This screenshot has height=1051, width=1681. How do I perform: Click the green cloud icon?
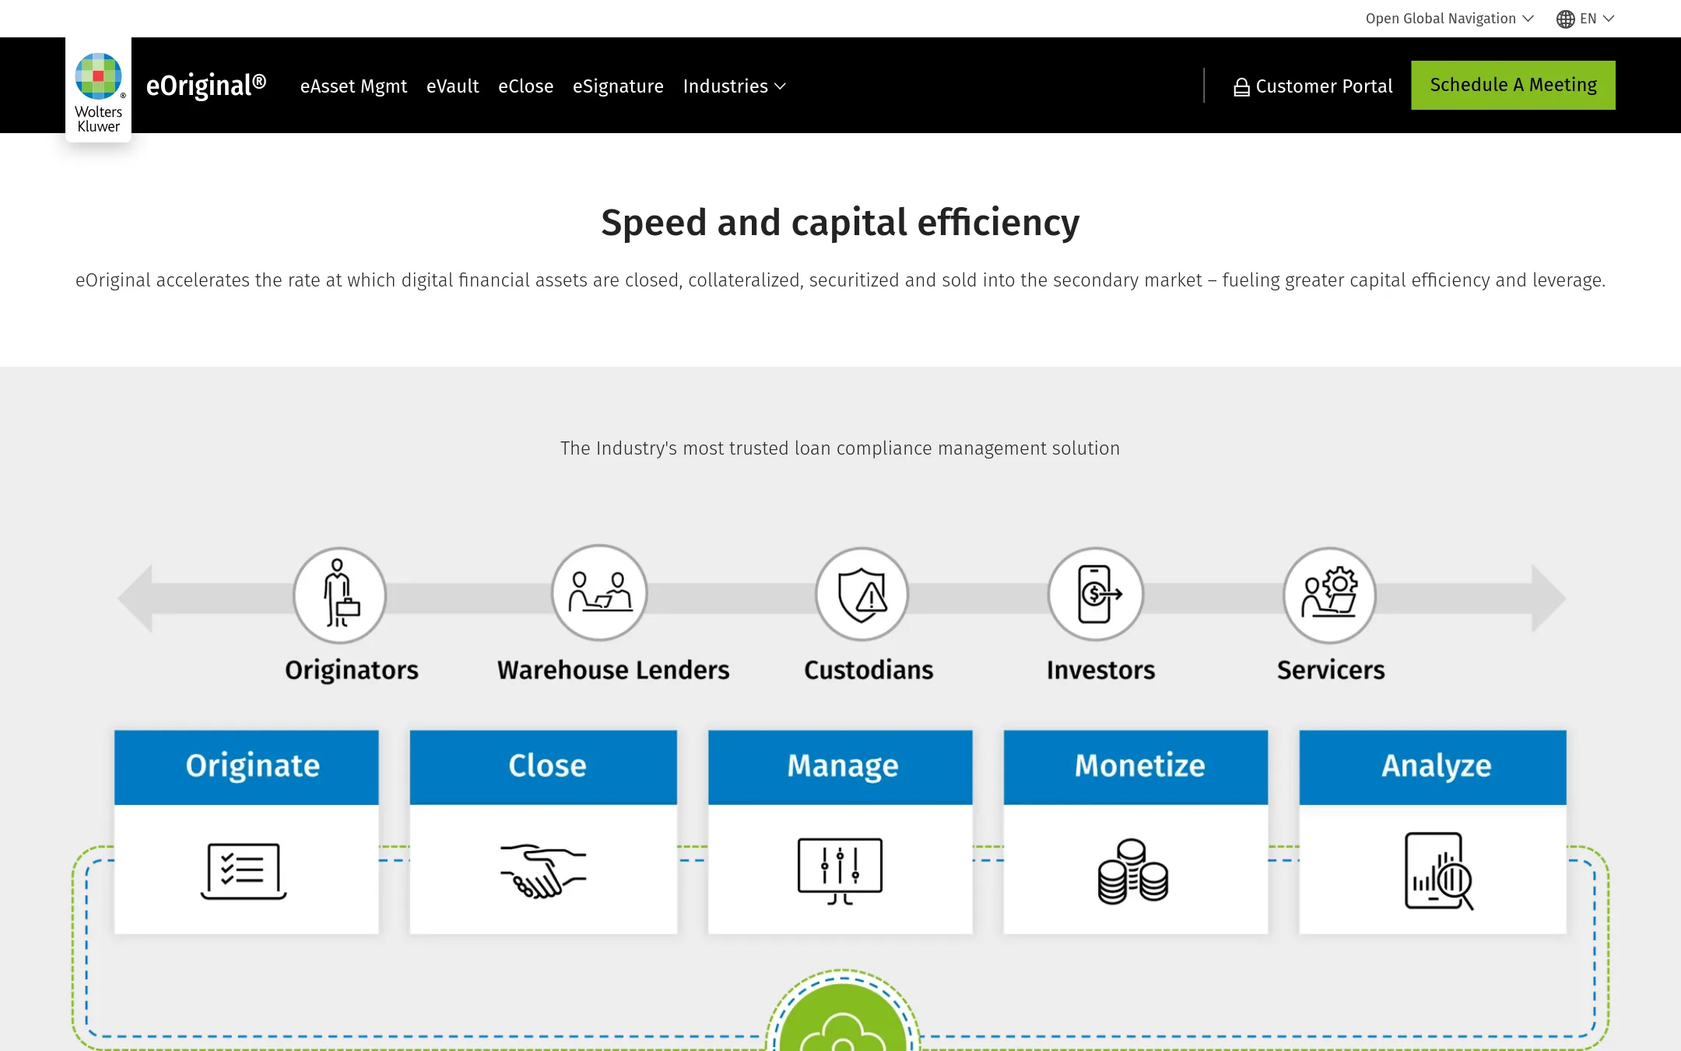843,1018
